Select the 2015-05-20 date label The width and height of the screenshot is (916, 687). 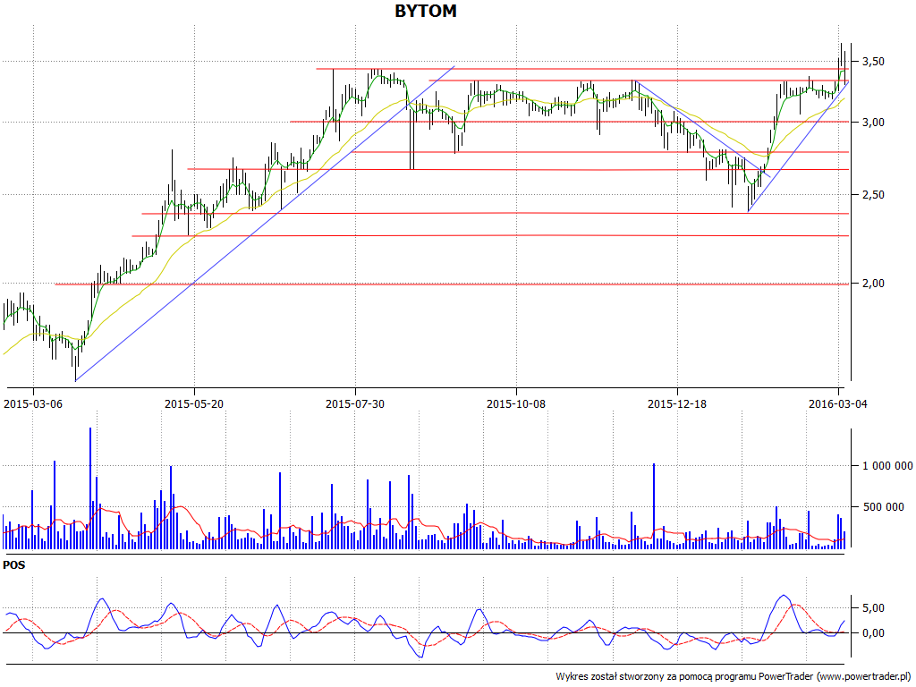pos(194,403)
